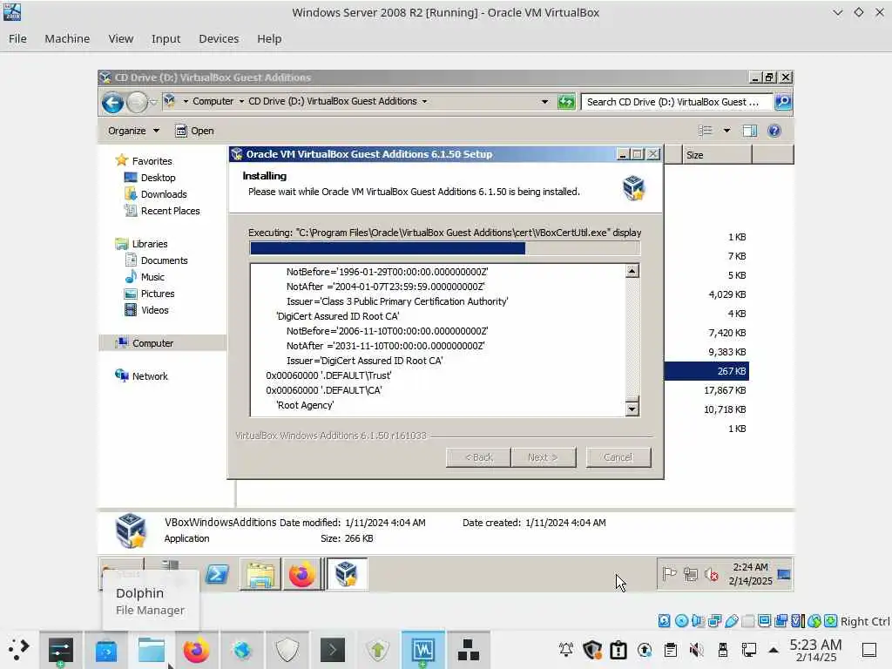892x669 pixels.
Task: Click the search magnifier icon in Explorer
Action: click(x=783, y=102)
